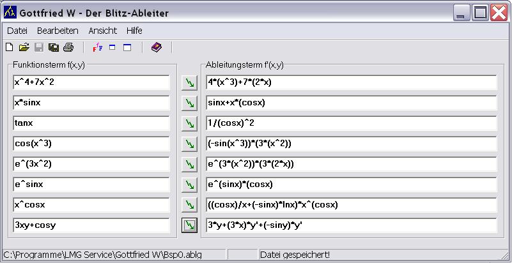The width and height of the screenshot is (512, 263).
Task: Open the Datei menu
Action: (17, 31)
